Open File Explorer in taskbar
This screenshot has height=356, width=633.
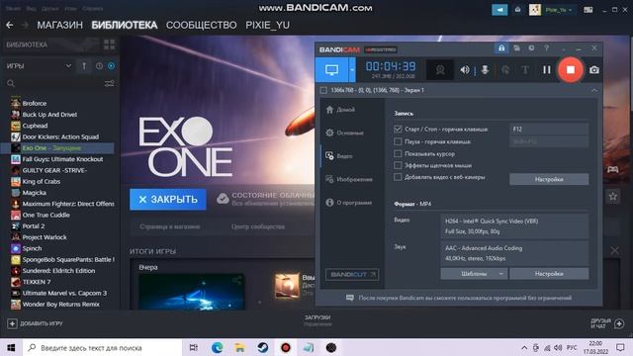[239, 347]
